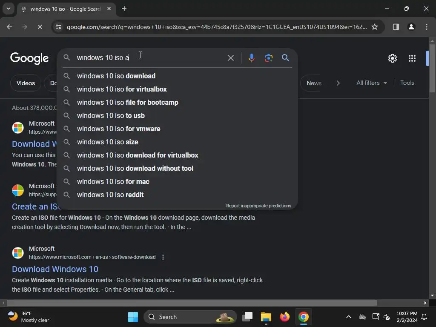
Task: Stop loading the page
Action: 40,27
